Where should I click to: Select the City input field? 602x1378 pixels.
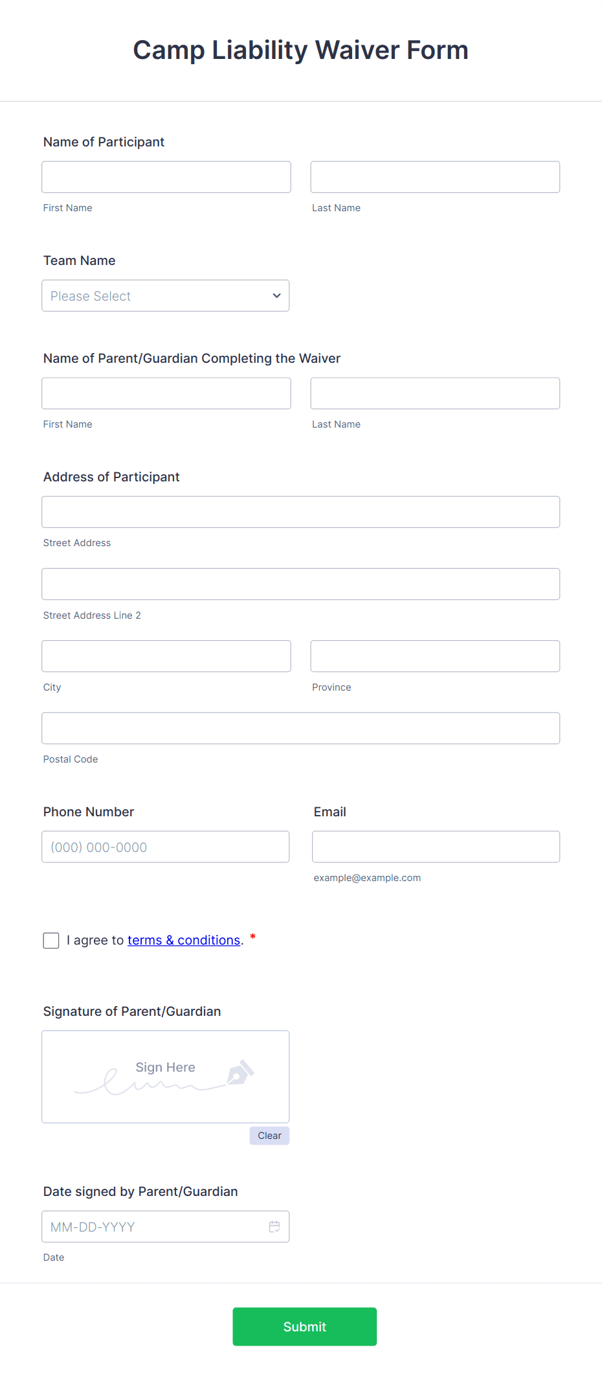point(166,656)
